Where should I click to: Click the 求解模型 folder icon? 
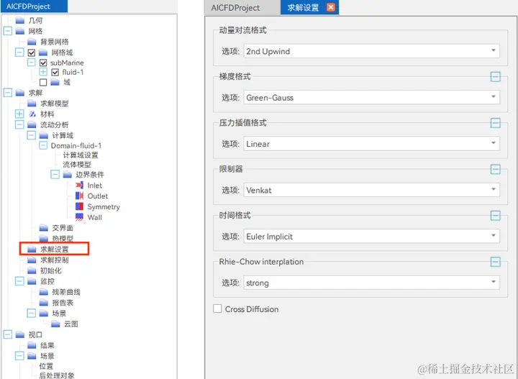point(32,104)
